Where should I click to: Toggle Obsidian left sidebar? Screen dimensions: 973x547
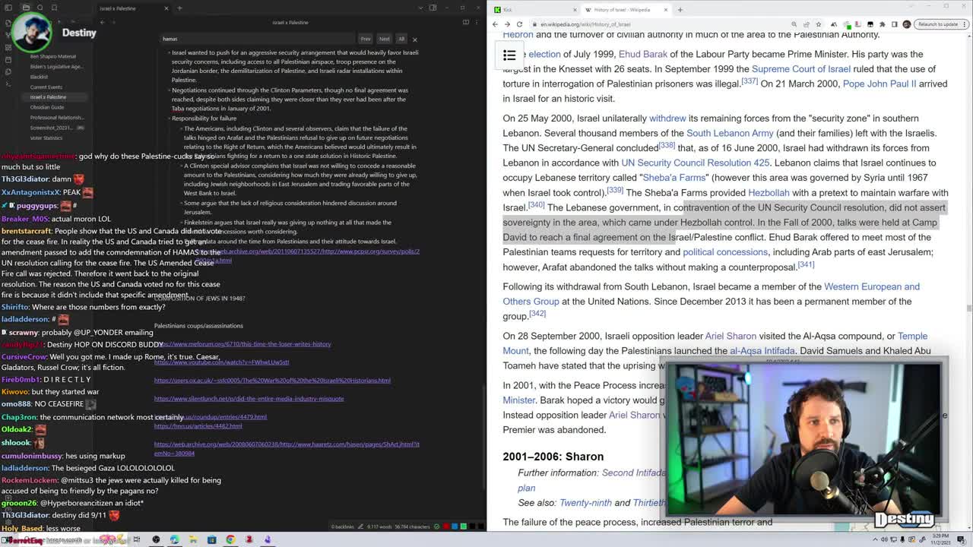[x=8, y=8]
